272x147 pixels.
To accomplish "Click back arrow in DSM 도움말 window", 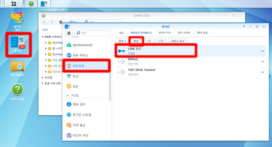I will coord(45,22).
